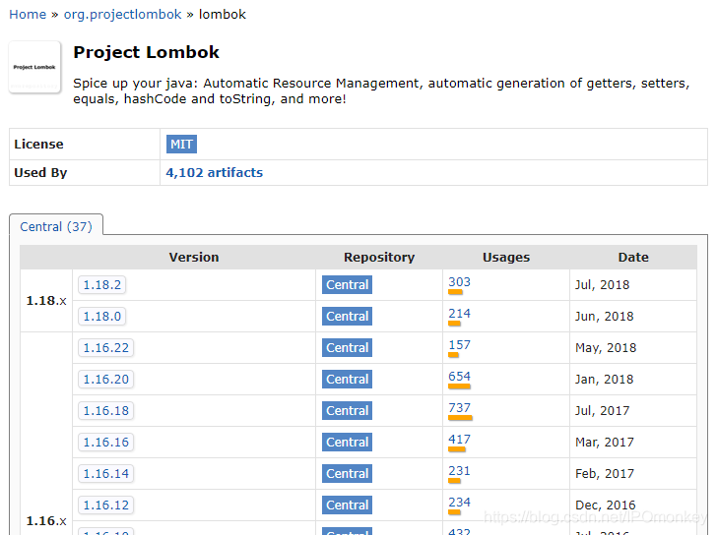Open version 1.16.20
This screenshot has height=535, width=717.
tap(106, 380)
